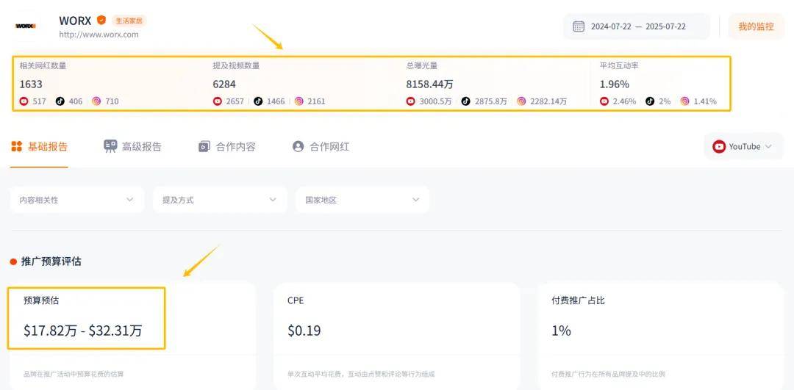This screenshot has height=390, width=794.
Task: Click the YouTube icon next to 3000.5万 exposure
Action: click(x=411, y=101)
